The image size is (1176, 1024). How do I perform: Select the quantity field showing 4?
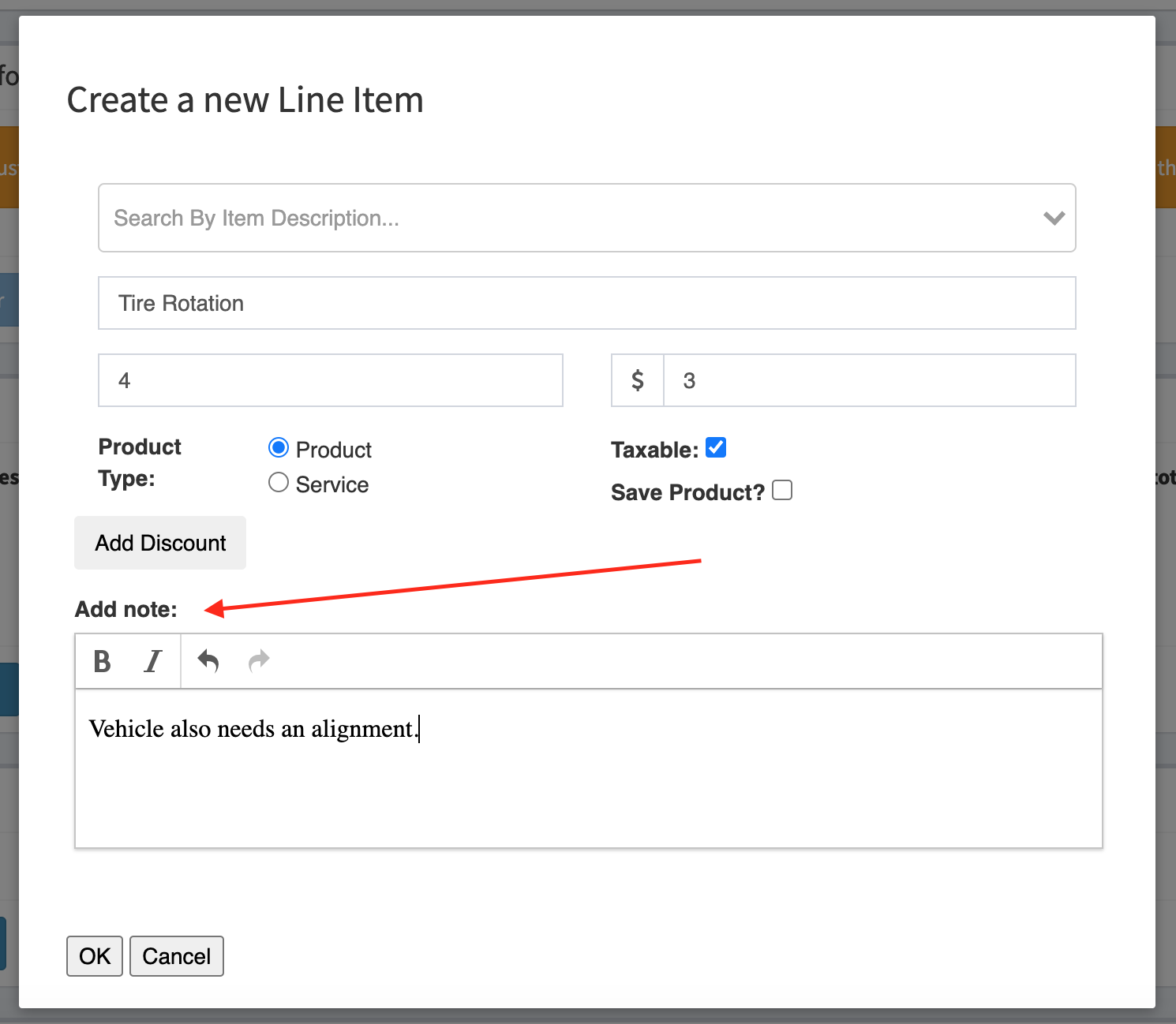click(330, 380)
